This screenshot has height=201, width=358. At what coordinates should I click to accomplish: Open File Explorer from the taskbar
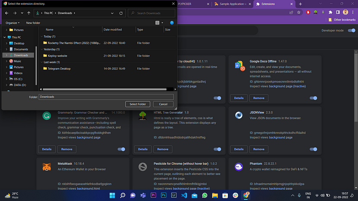[x=215, y=195]
